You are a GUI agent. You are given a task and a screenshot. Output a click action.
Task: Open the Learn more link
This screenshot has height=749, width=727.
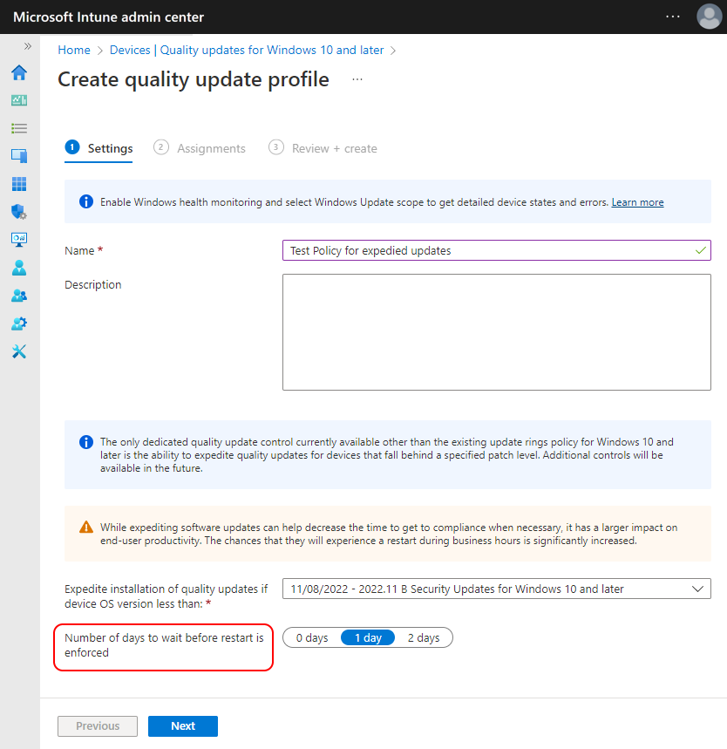click(637, 202)
